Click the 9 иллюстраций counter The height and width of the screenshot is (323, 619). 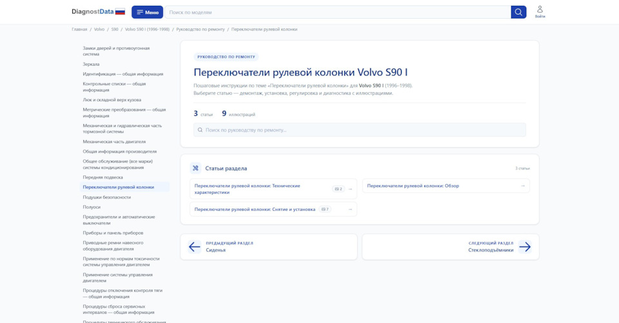[239, 113]
